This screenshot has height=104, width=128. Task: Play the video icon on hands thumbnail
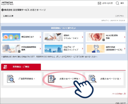pyautogui.click(x=103, y=40)
